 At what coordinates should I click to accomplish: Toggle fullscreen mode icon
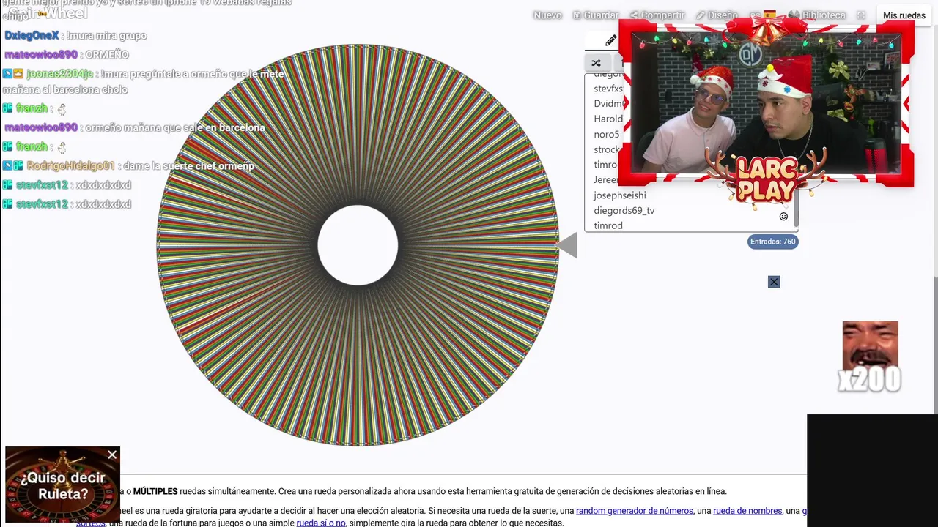pos(861,15)
